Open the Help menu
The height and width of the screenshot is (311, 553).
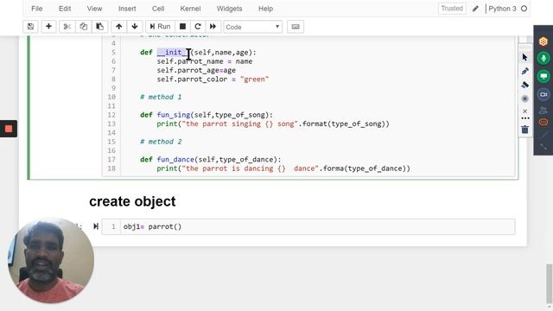point(265,9)
